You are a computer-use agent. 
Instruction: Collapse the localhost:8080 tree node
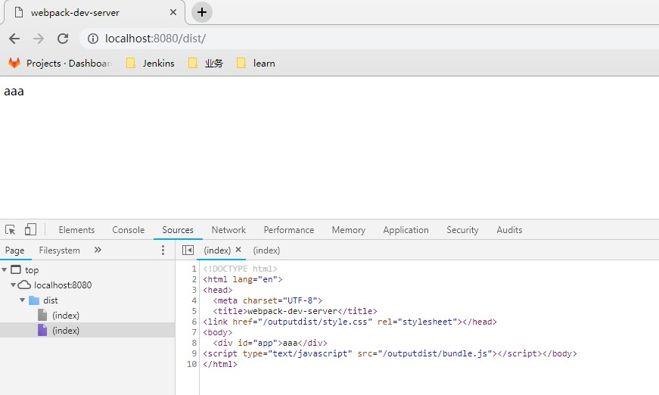[x=13, y=285]
